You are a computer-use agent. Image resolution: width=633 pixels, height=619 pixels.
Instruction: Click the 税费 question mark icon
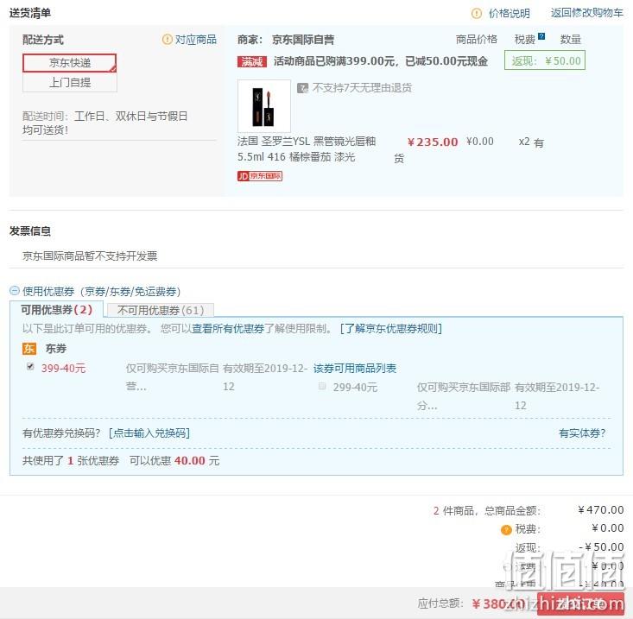pos(541,36)
